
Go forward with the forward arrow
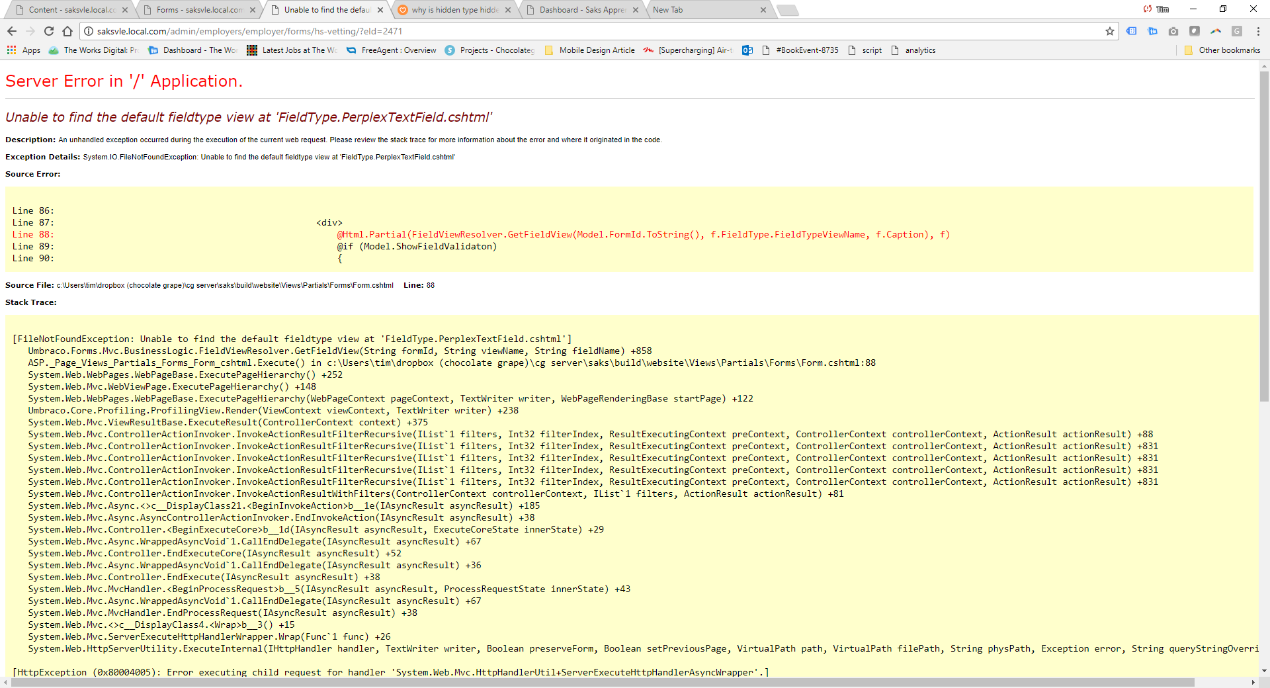(30, 31)
